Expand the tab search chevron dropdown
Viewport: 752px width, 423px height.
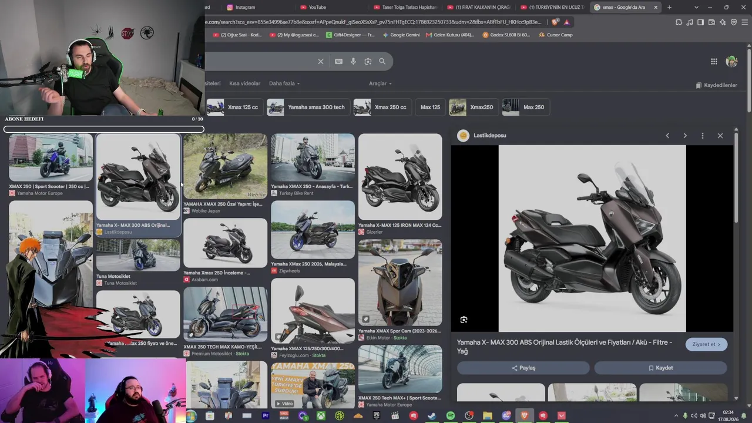coord(696,7)
